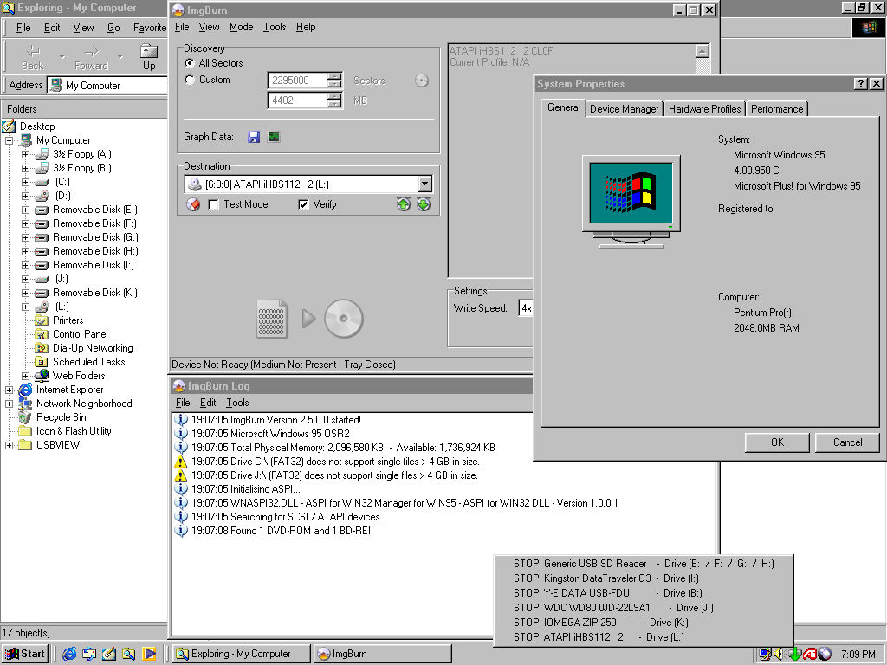
Task: Click the Explorer Address field
Action: pos(107,86)
